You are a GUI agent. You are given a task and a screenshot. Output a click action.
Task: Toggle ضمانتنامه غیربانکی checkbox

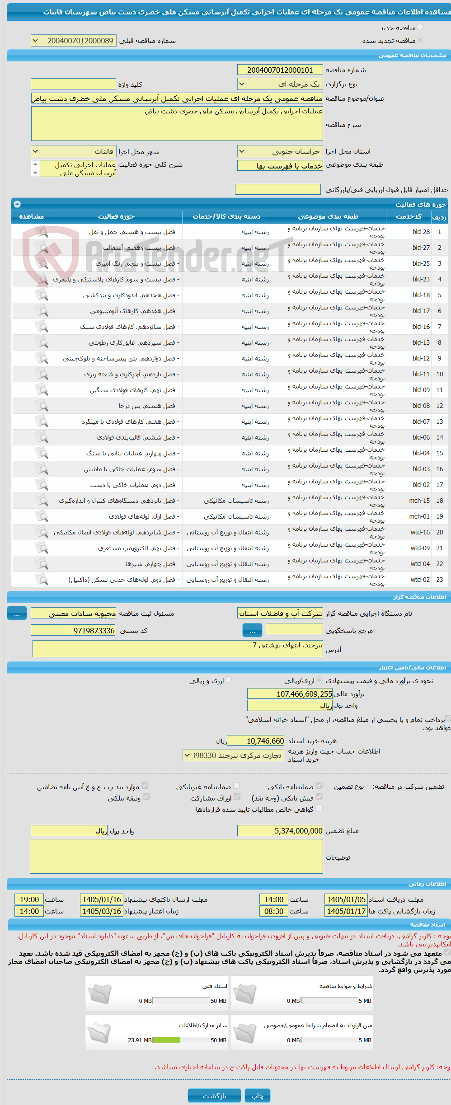pyautogui.click(x=236, y=786)
